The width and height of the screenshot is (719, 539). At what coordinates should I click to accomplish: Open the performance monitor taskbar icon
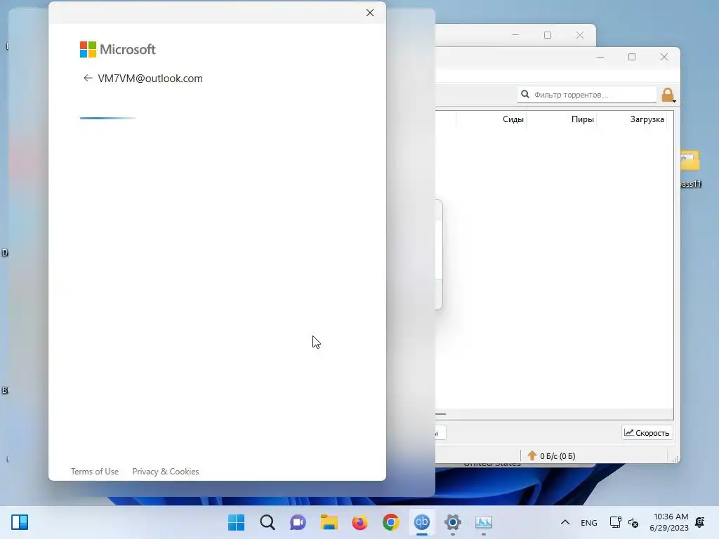click(484, 522)
